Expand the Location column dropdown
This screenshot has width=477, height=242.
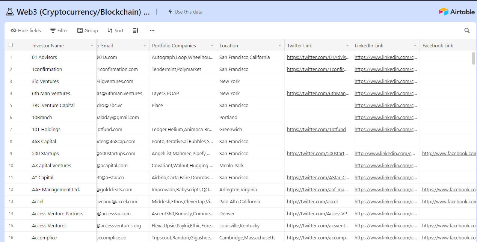[x=280, y=46]
